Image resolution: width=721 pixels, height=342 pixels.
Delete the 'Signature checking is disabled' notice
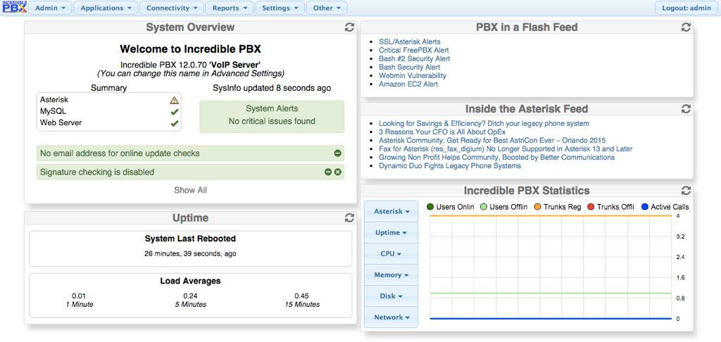click(337, 172)
